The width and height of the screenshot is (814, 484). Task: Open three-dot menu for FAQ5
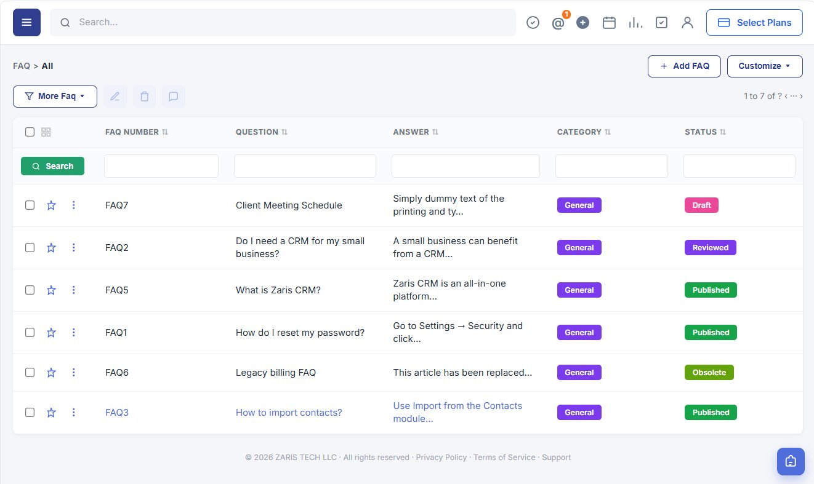point(73,290)
